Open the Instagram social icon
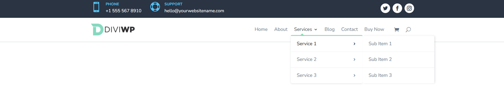This screenshot has height=105, width=504. click(x=409, y=8)
